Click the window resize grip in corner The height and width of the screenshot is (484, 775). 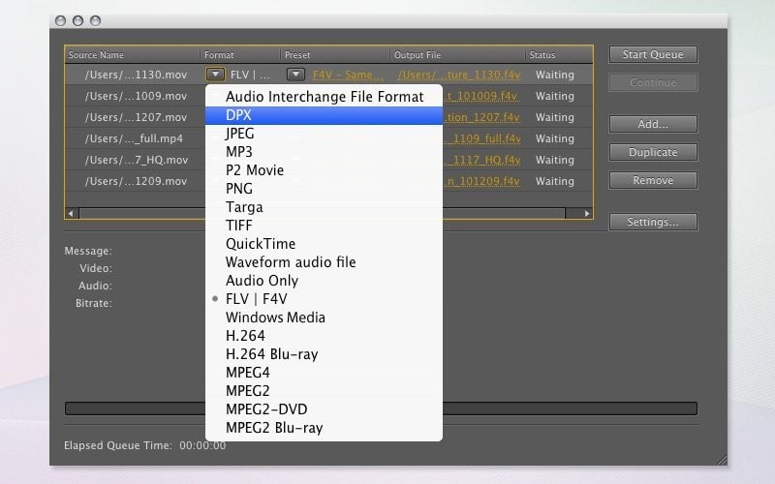(721, 459)
